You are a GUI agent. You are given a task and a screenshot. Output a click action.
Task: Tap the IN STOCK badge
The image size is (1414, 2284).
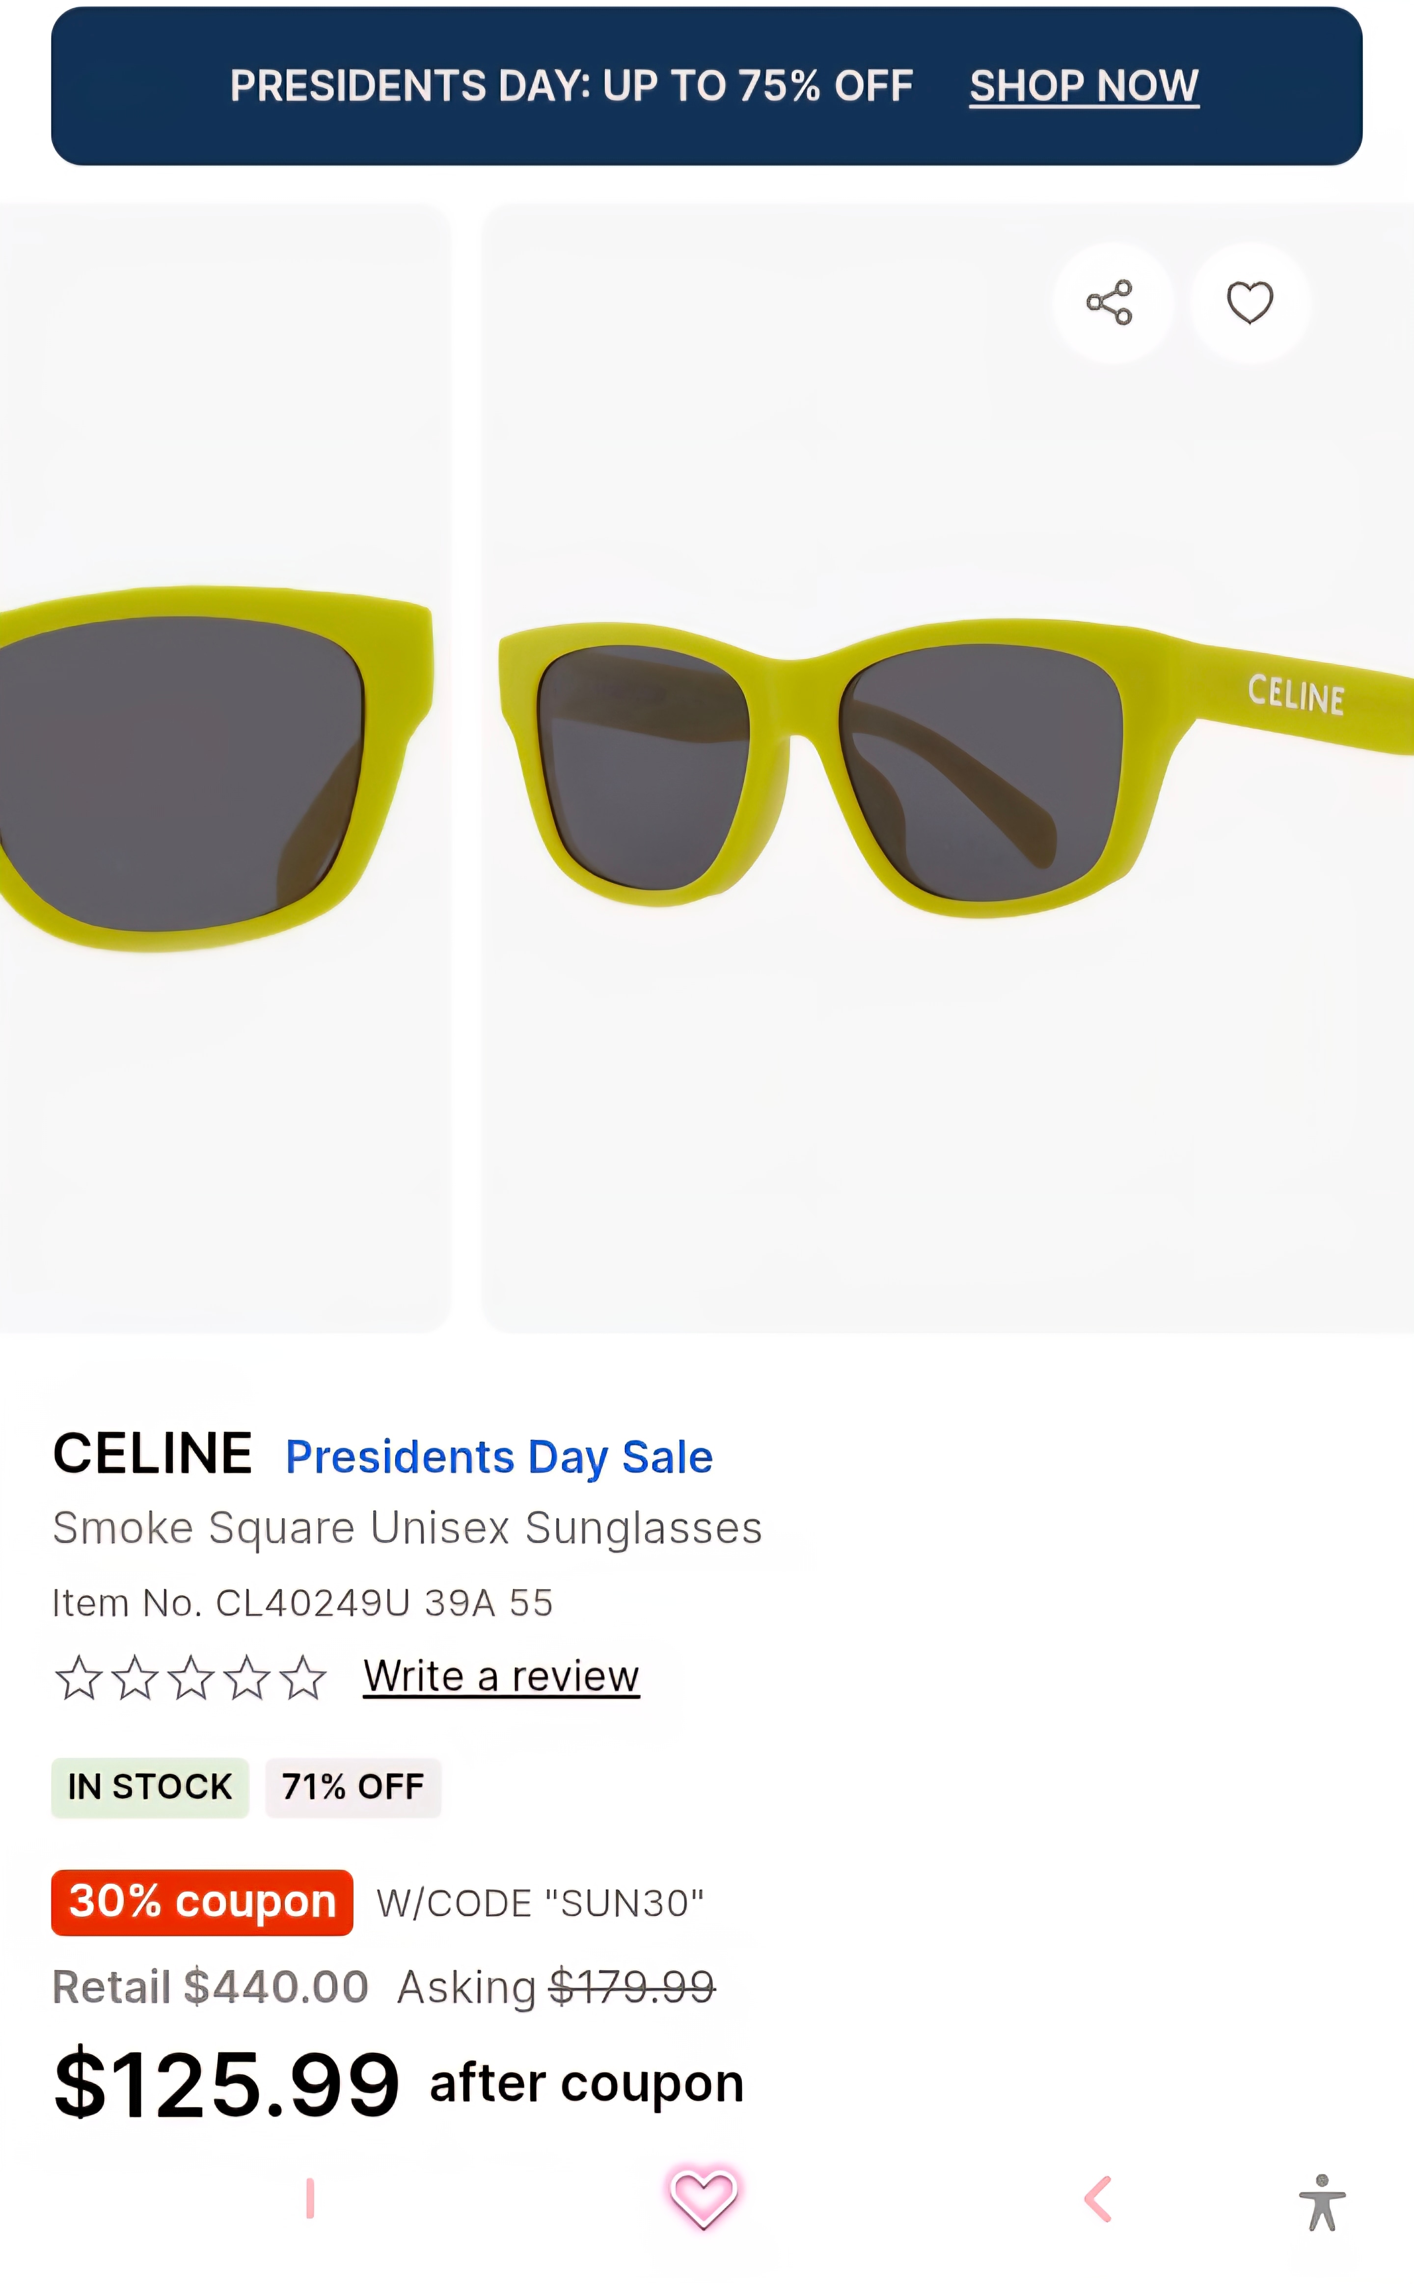point(150,1787)
